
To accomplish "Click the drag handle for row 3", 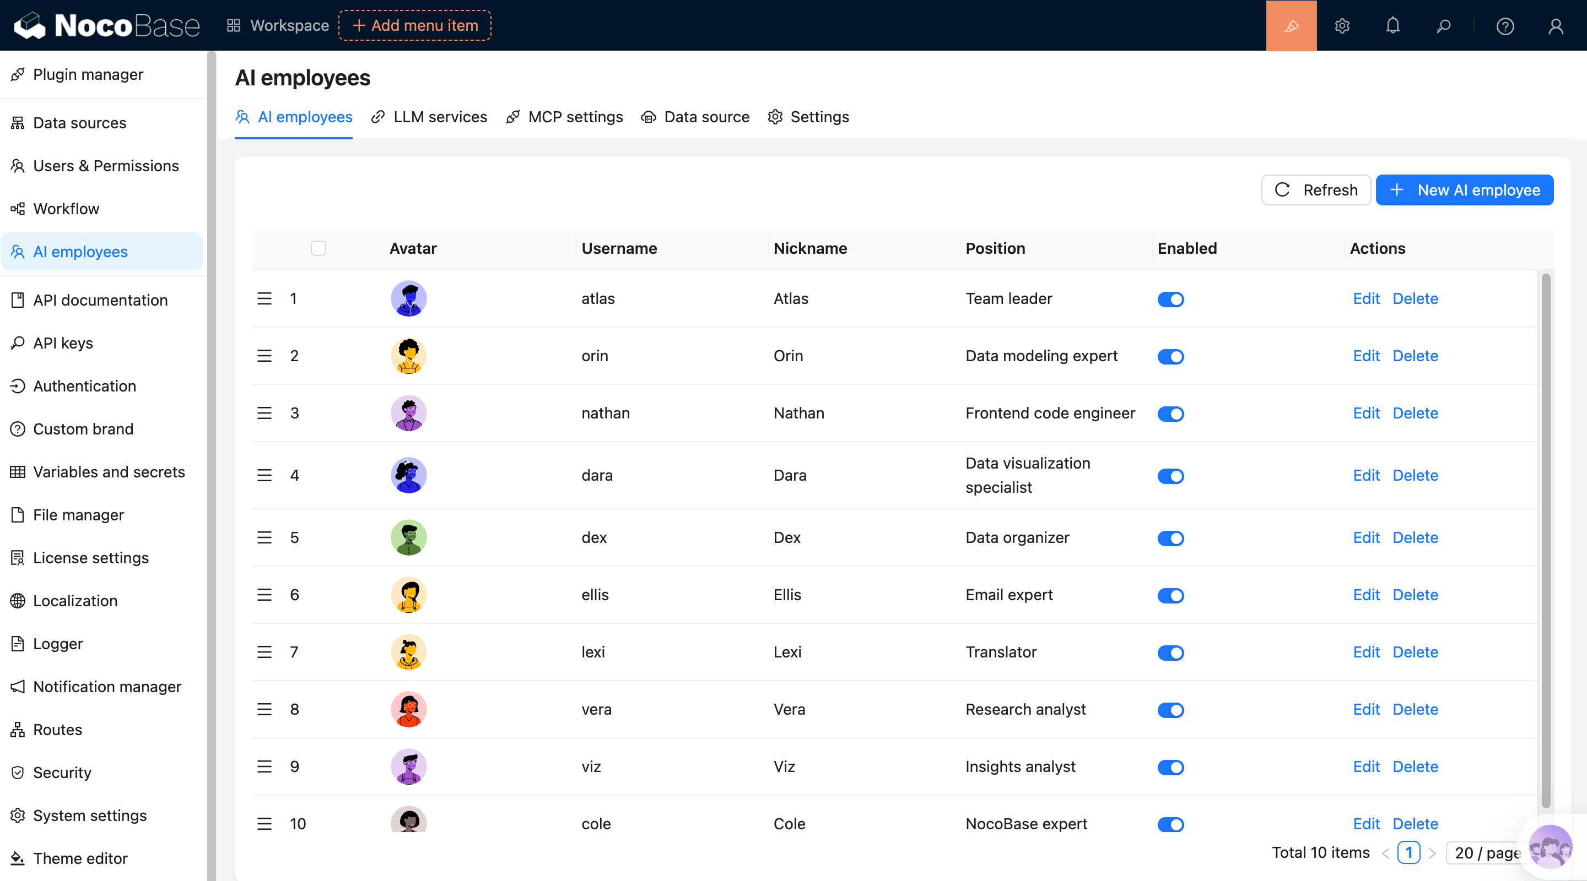I will [264, 413].
